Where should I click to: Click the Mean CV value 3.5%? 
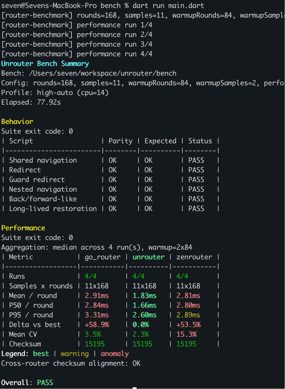click(x=93, y=334)
